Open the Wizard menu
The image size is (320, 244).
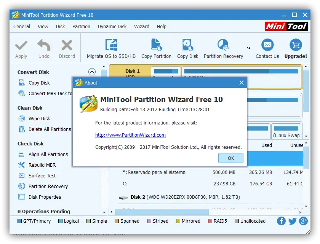click(x=142, y=27)
